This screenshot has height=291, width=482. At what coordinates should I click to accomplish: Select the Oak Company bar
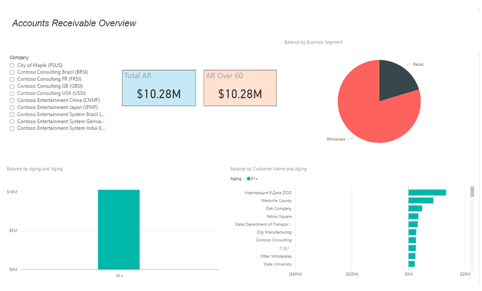[415, 208]
